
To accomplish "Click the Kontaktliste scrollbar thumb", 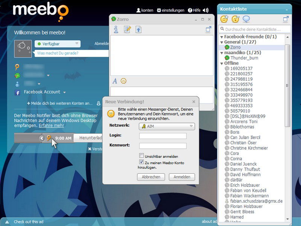I will [287, 86].
